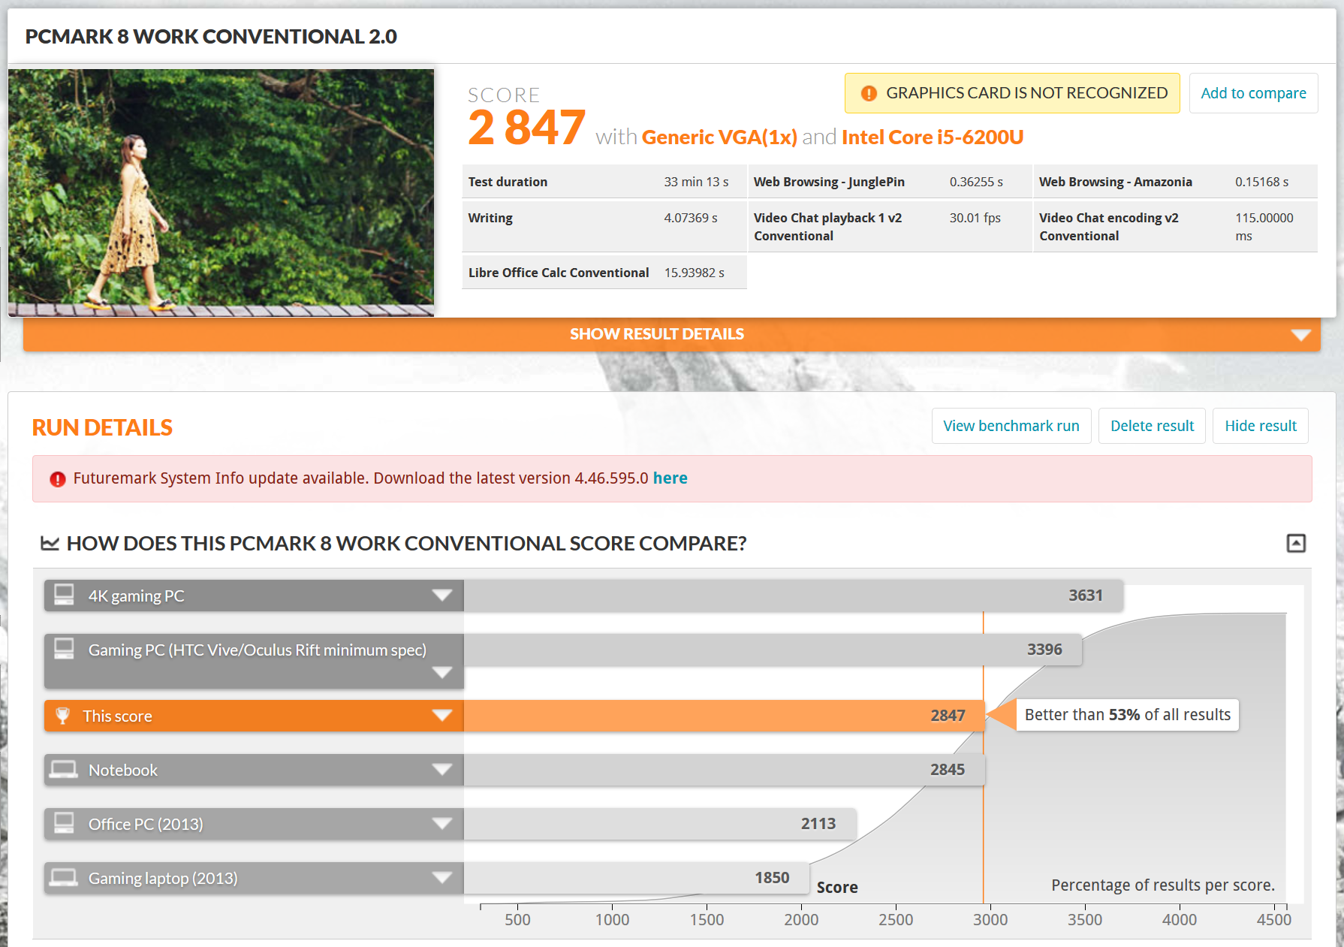1344x947 pixels.
Task: Add this result to compare
Action: (x=1253, y=93)
